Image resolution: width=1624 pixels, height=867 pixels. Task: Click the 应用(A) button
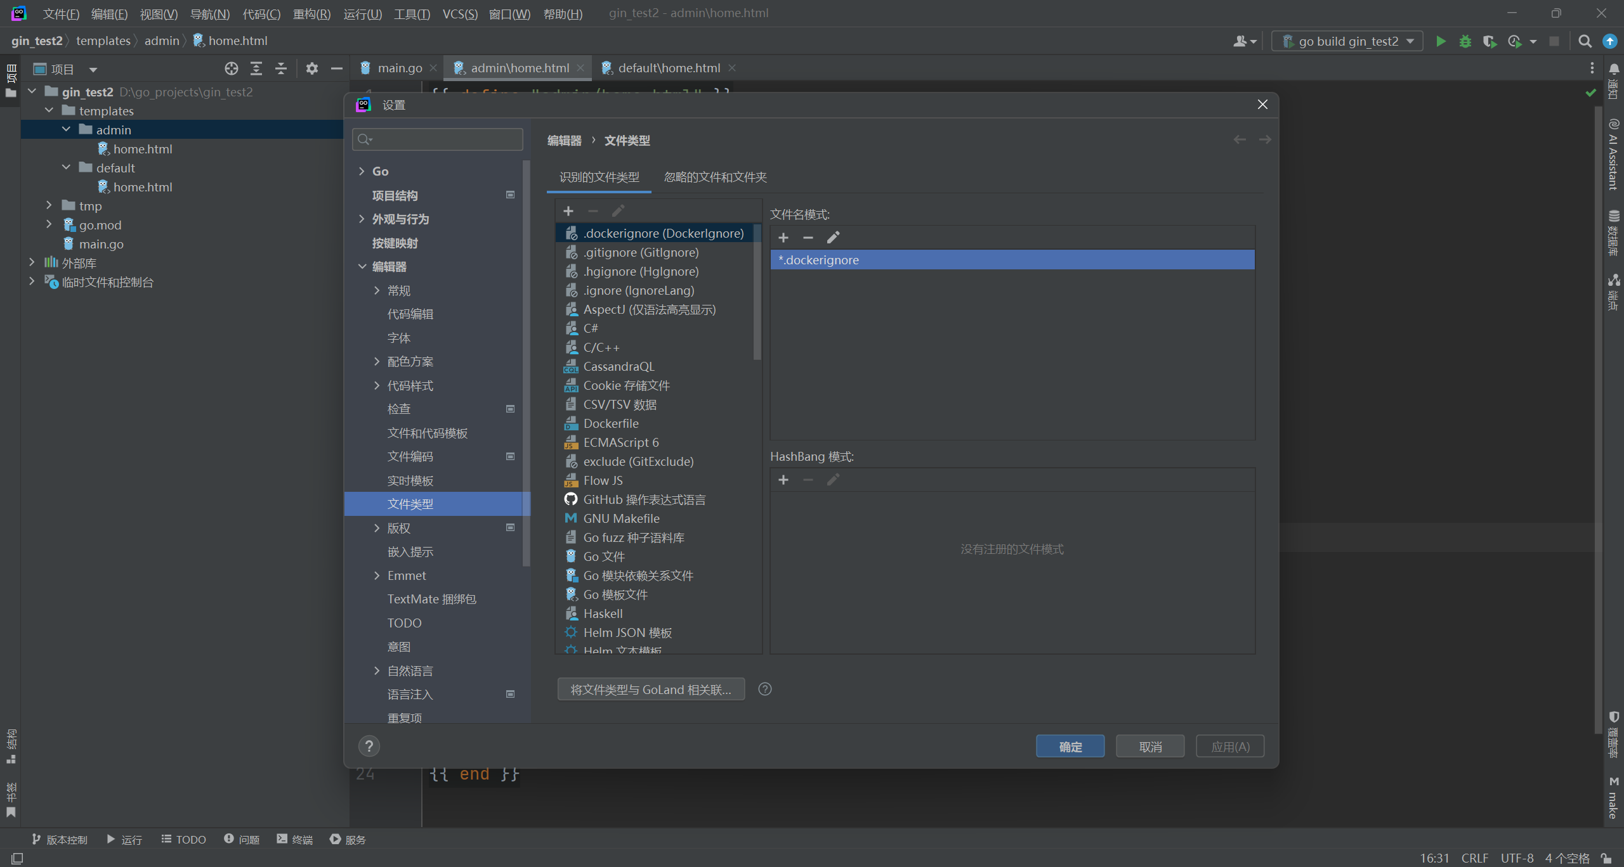pos(1230,747)
